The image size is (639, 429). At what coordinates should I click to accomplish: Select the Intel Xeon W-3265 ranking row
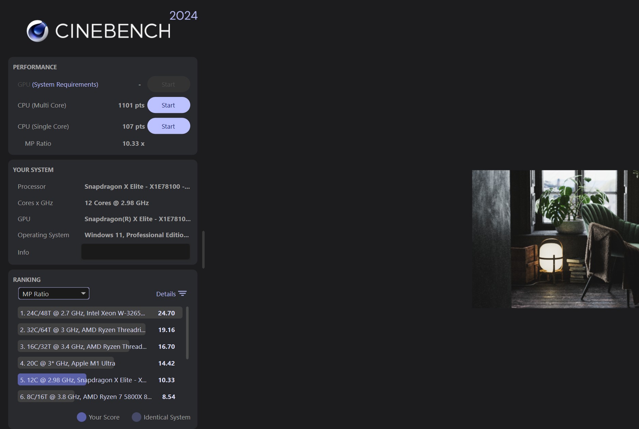click(x=100, y=313)
